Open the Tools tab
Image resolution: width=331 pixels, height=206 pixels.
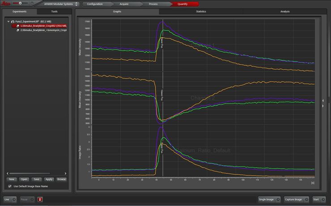tap(54, 12)
